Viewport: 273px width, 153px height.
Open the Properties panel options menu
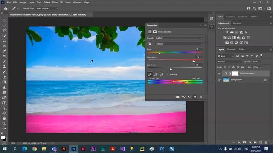click(x=206, y=25)
